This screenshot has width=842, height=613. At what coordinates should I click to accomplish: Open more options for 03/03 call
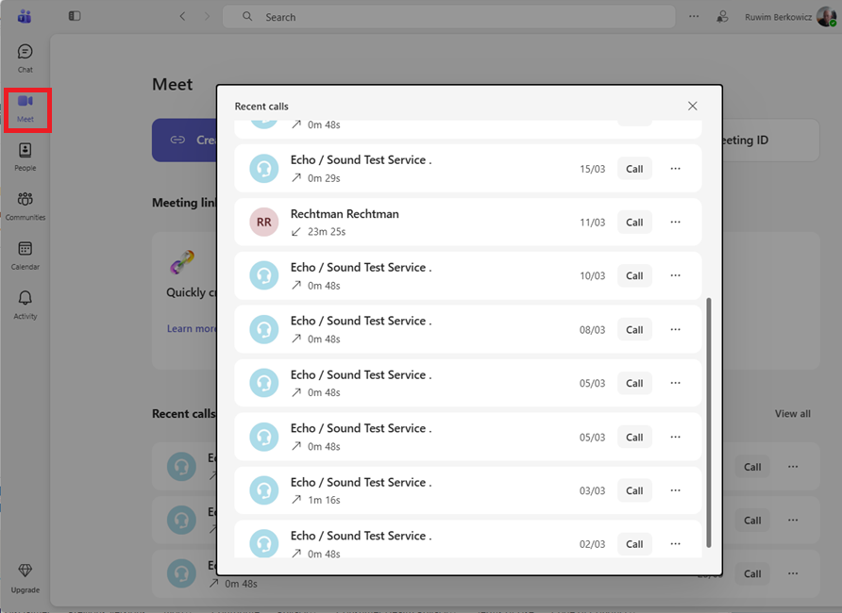click(x=676, y=490)
